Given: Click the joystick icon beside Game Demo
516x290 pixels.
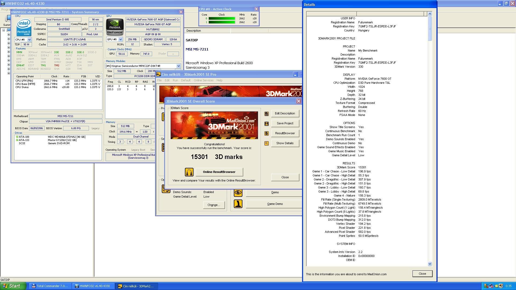Looking at the screenshot, I should pos(238,204).
